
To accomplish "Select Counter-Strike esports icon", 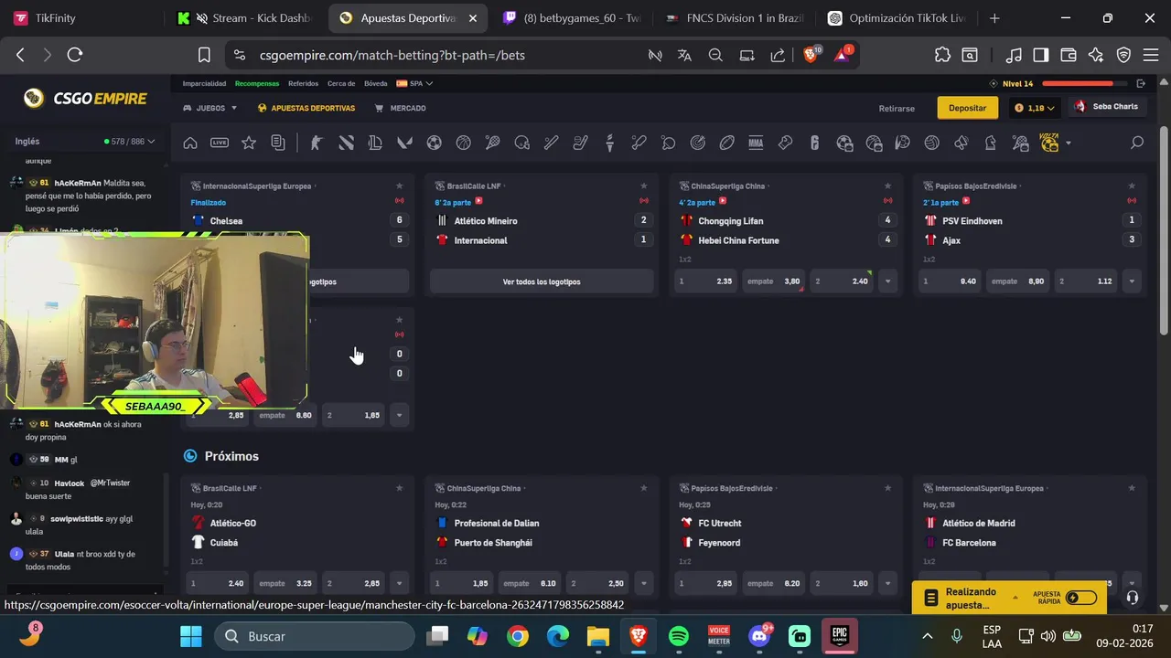I will 317,143.
